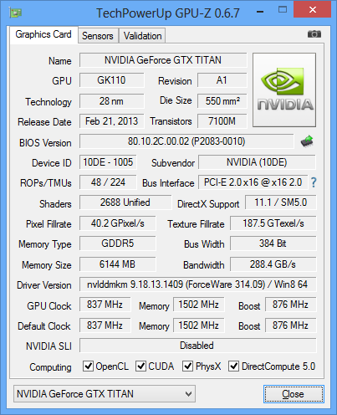Switch to the Sensors tab
This screenshot has width=337, height=415.
coord(98,36)
